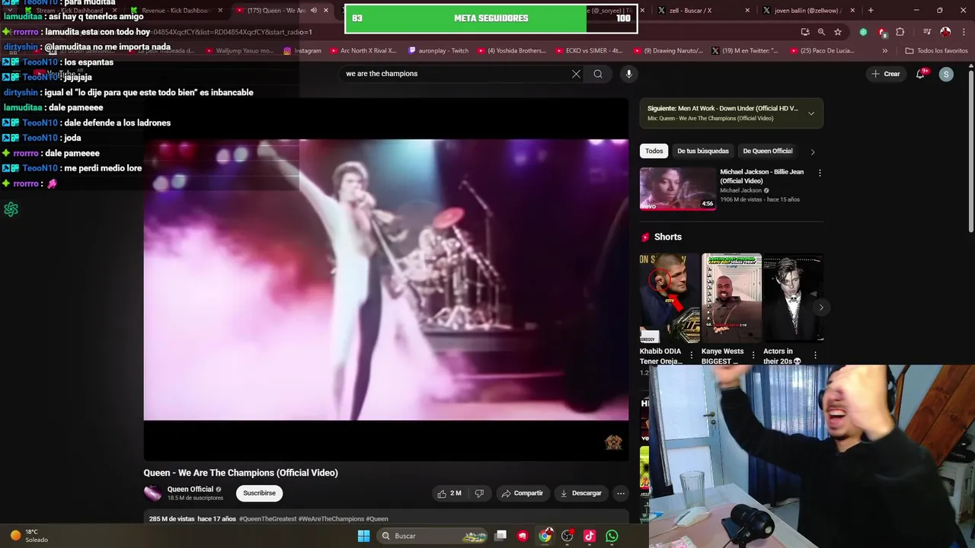Open options for the Kanye Wests Short

(x=753, y=355)
